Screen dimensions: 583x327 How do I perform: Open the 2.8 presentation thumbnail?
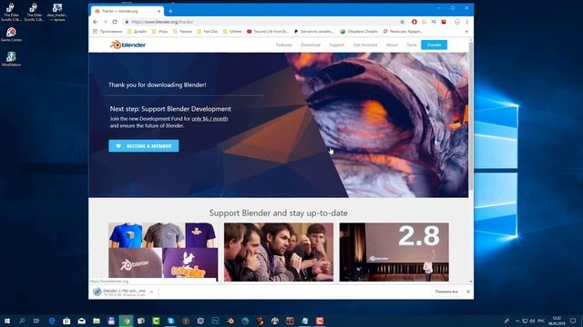(394, 253)
